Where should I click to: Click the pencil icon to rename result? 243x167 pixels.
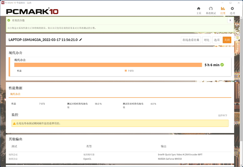tap(81, 39)
